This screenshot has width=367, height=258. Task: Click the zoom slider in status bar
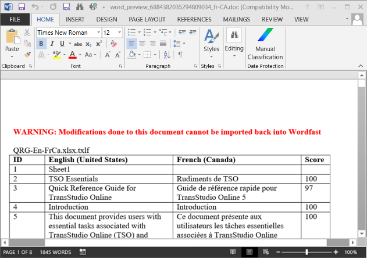[x=307, y=253]
